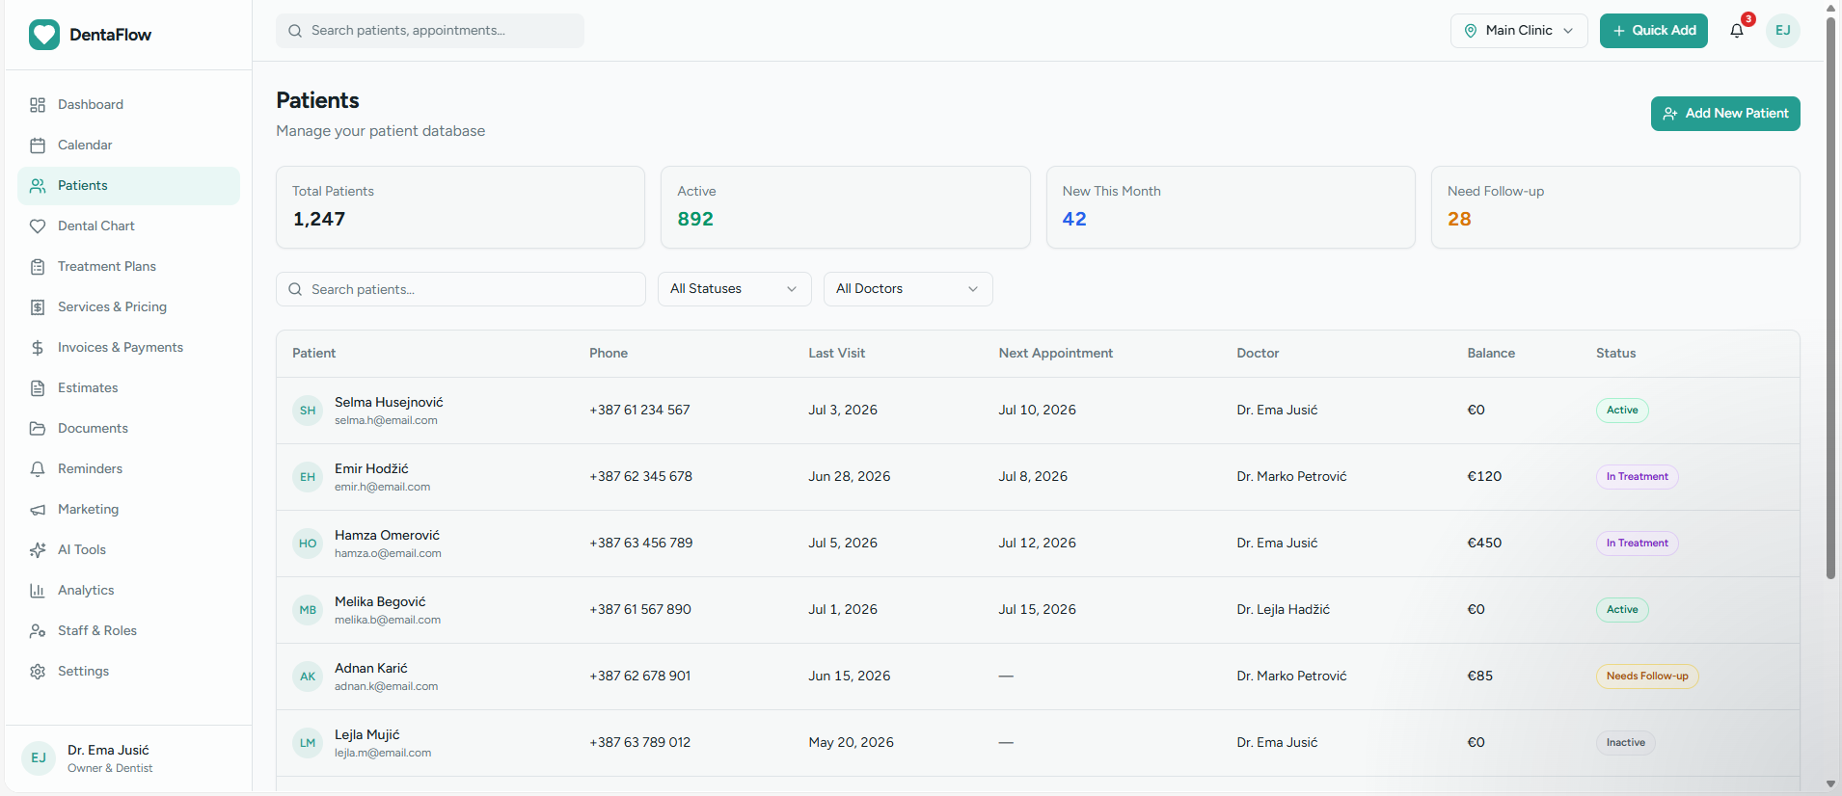Click the Adnan Karić patient name
Image resolution: width=1842 pixels, height=796 pixels.
point(371,669)
